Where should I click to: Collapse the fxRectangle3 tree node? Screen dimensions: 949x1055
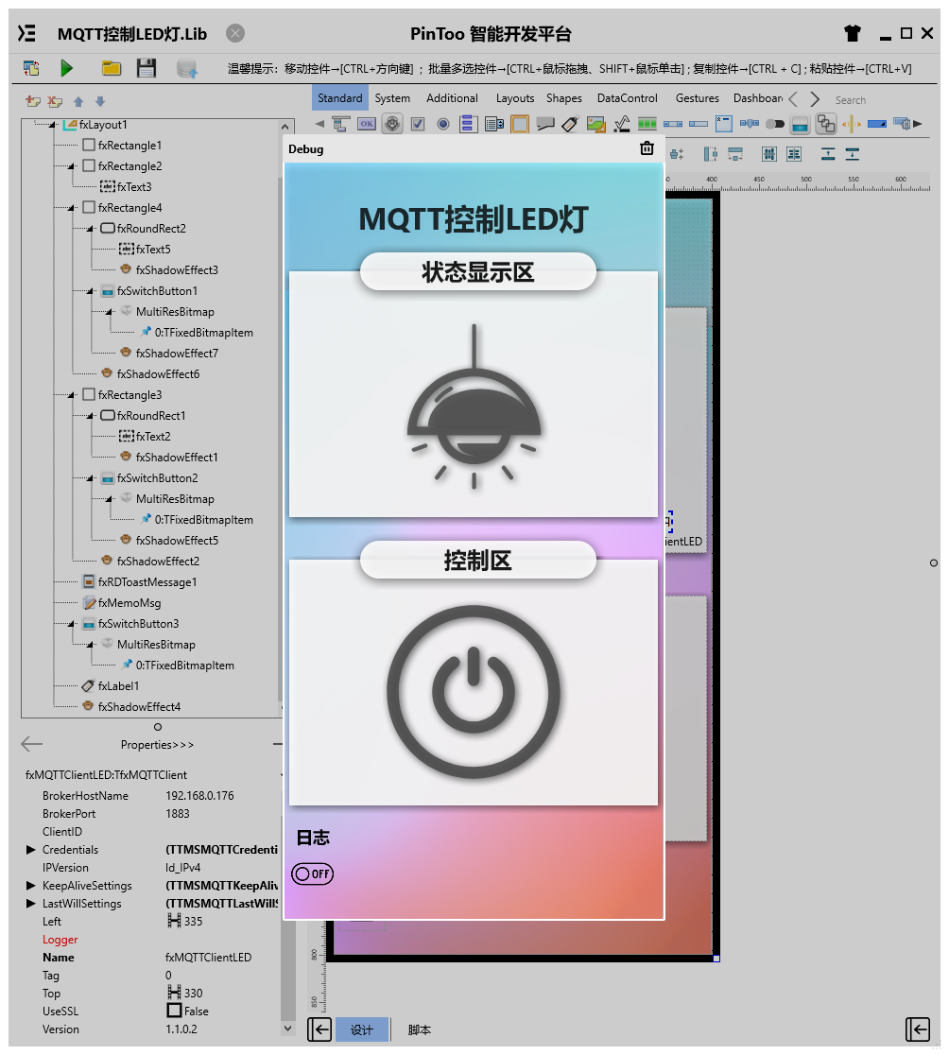71,395
